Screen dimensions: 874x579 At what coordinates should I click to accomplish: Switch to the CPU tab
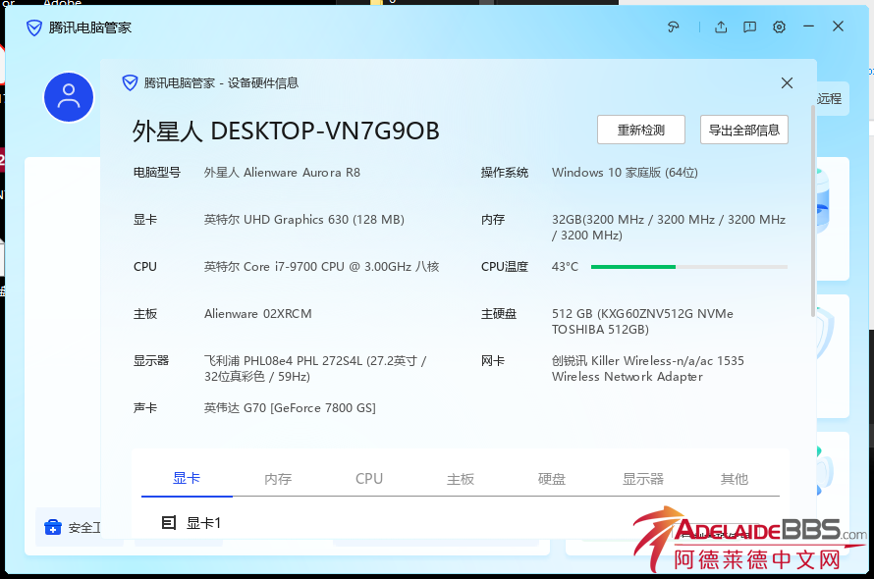click(369, 479)
